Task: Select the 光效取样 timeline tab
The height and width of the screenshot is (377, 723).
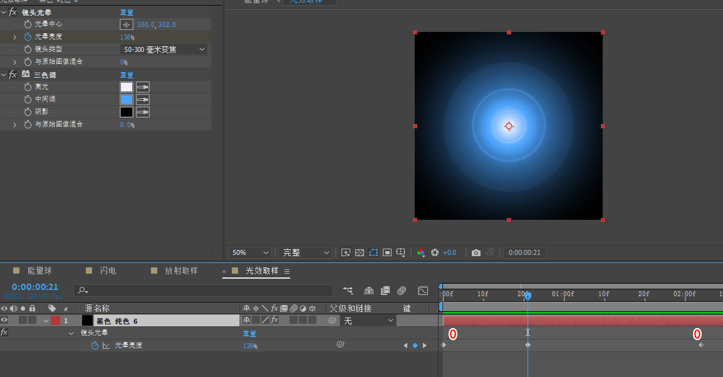Action: (x=262, y=271)
